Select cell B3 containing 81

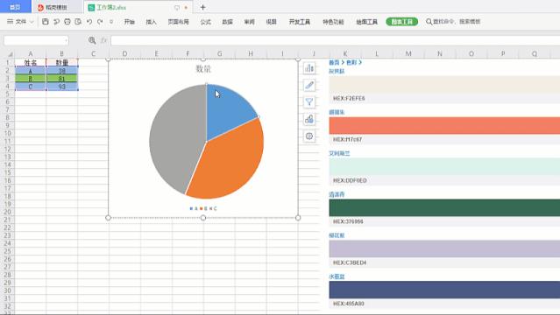point(62,78)
